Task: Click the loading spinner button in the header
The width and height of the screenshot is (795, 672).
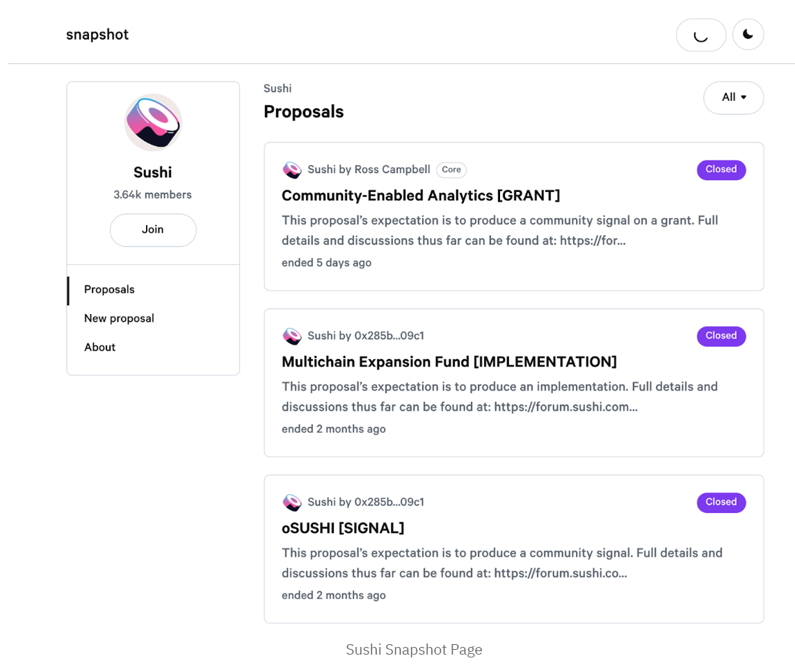Action: (701, 35)
